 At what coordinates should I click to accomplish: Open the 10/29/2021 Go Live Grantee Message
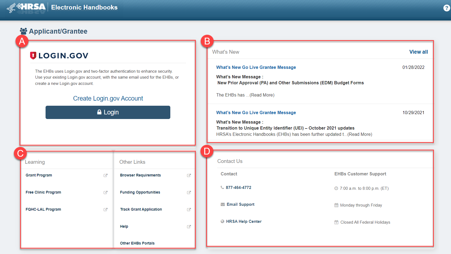pos(256,112)
